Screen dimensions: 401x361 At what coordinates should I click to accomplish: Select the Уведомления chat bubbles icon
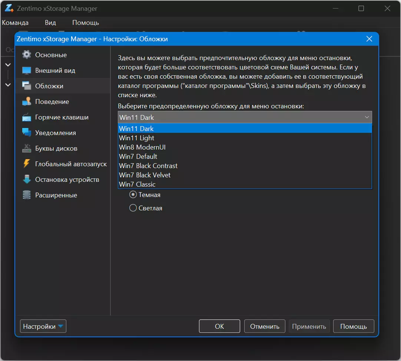(27, 132)
